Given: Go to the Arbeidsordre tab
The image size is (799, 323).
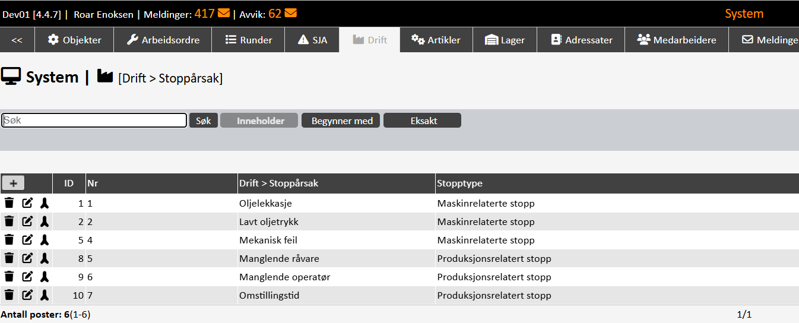Looking at the screenshot, I should (x=163, y=40).
